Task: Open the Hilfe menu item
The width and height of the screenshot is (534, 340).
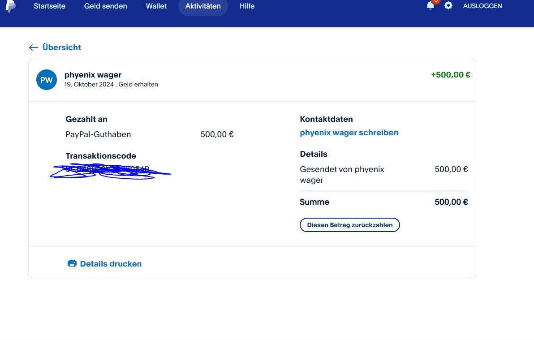Action: click(247, 6)
